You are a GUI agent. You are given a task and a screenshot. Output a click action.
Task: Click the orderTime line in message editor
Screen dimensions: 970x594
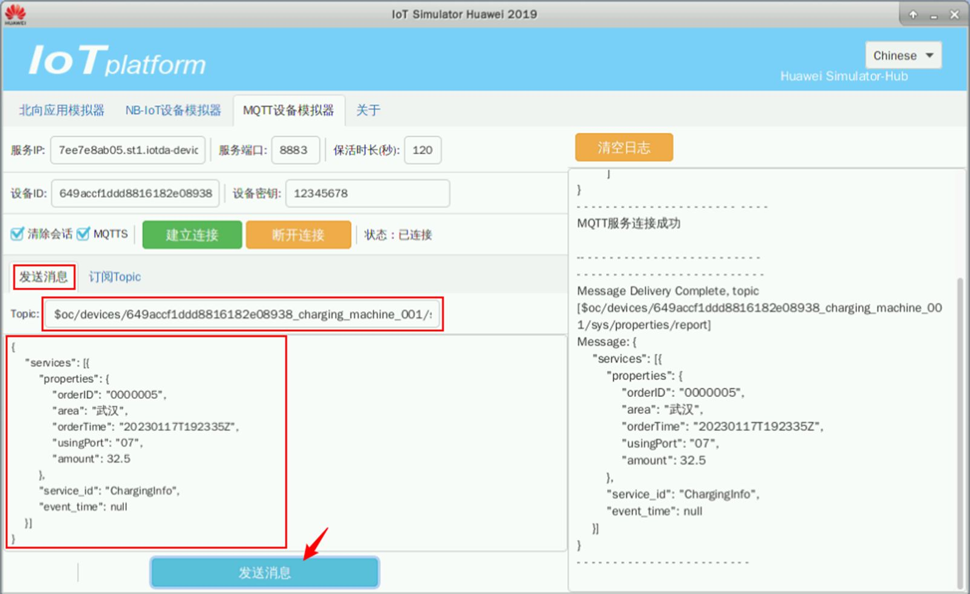tap(146, 427)
